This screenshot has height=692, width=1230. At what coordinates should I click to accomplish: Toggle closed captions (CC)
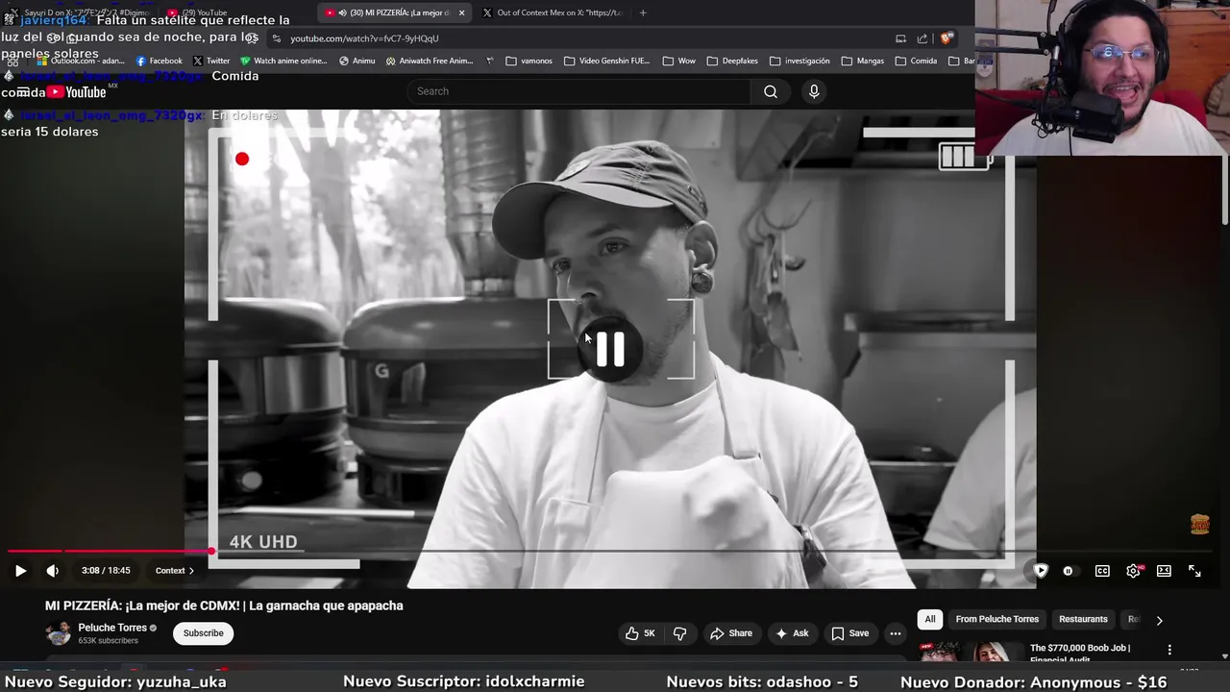[x=1102, y=571]
